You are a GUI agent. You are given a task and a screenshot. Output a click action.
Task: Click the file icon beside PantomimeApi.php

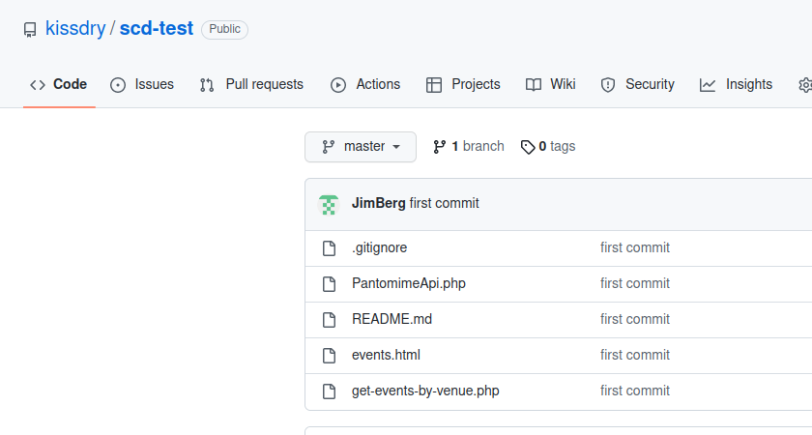click(329, 284)
